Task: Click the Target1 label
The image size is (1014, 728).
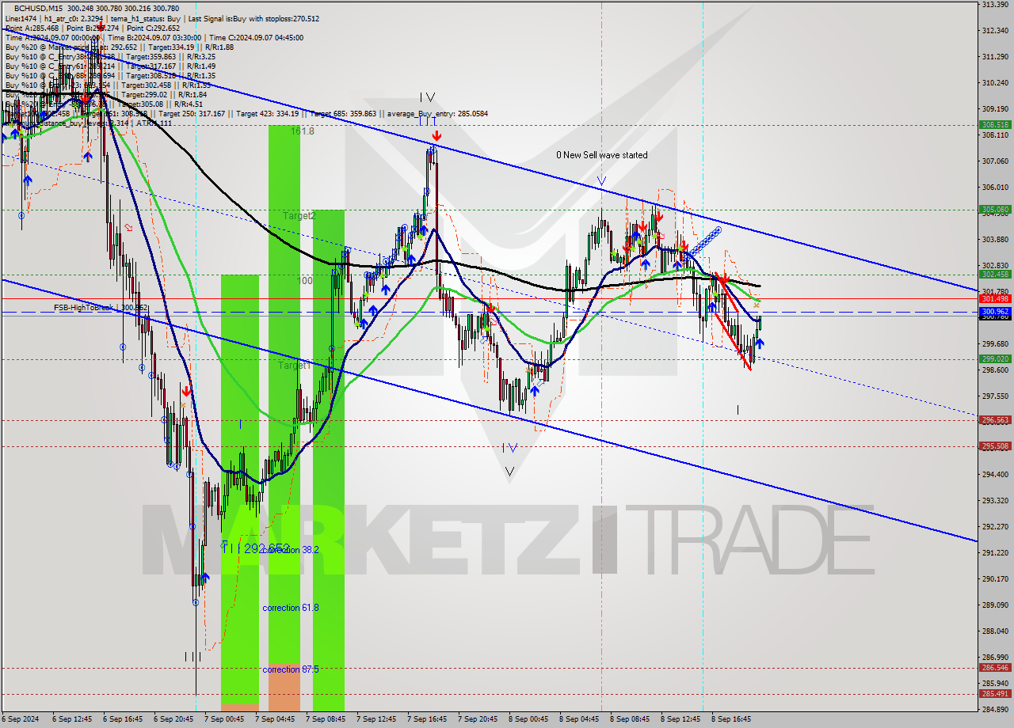Action: 294,366
